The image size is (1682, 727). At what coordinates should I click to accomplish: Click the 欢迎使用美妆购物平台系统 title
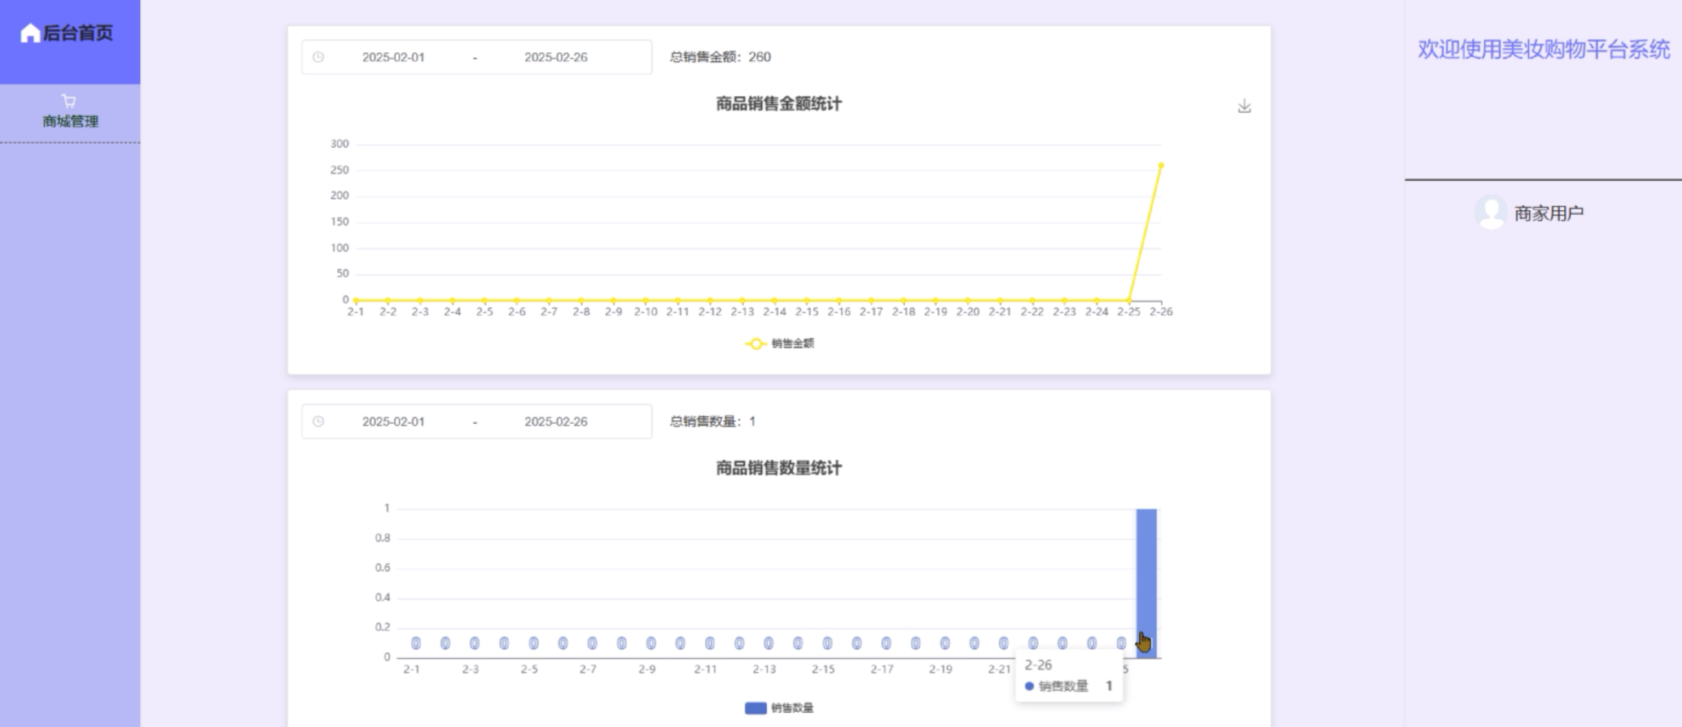(1543, 49)
